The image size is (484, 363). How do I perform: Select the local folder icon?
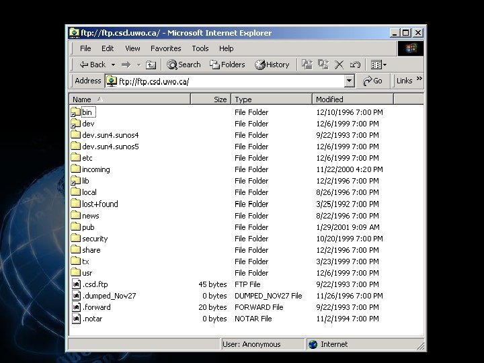point(75,192)
